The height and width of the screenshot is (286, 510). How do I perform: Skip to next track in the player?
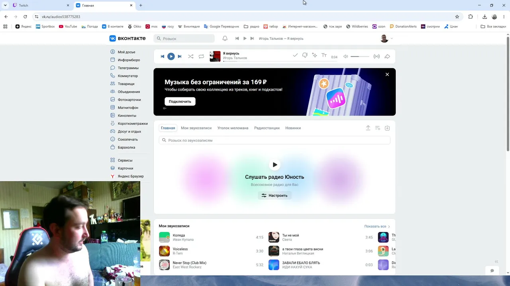[179, 56]
